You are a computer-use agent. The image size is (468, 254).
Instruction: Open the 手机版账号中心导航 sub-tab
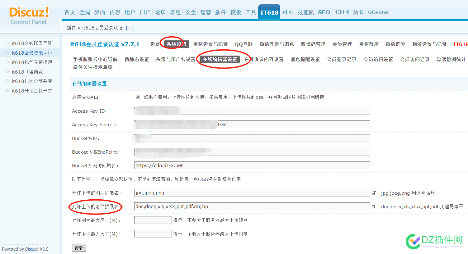[x=95, y=59]
